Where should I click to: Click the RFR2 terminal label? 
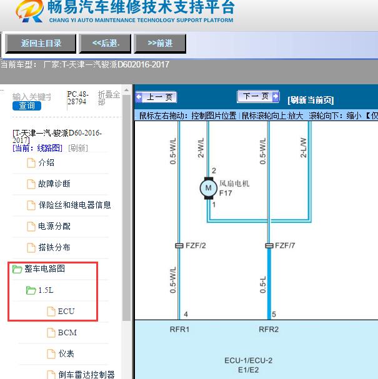pos(269,329)
